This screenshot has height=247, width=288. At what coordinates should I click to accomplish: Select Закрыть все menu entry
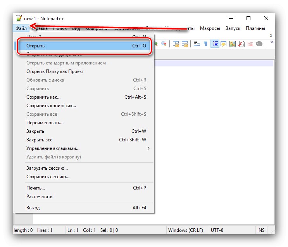click(84, 140)
